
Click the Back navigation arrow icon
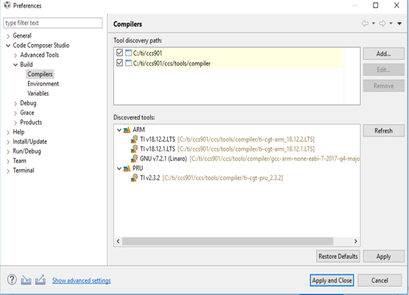365,23
